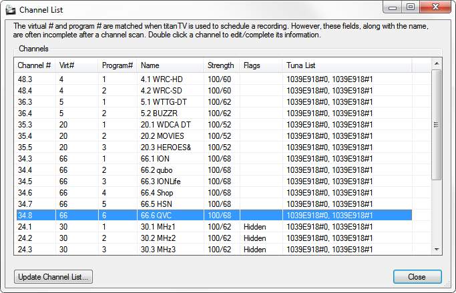Click scrollbar down arrow

(x=437, y=250)
